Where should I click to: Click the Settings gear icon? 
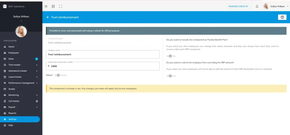pyautogui.click(x=5, y=119)
